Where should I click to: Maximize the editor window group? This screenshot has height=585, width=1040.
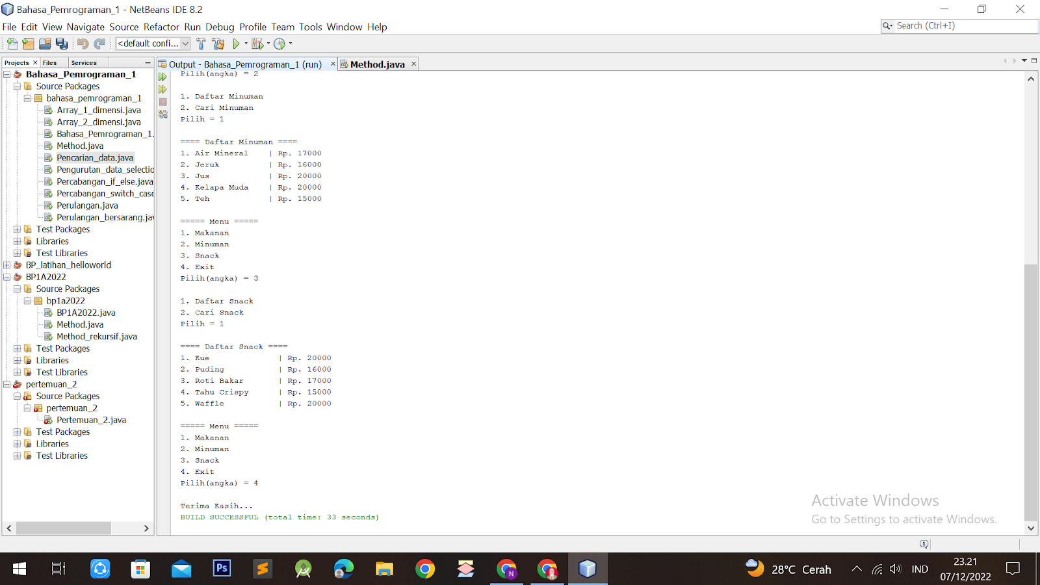[x=1033, y=60]
